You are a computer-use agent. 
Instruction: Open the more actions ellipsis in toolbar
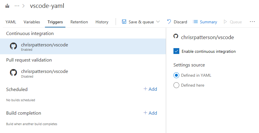pos(252,22)
